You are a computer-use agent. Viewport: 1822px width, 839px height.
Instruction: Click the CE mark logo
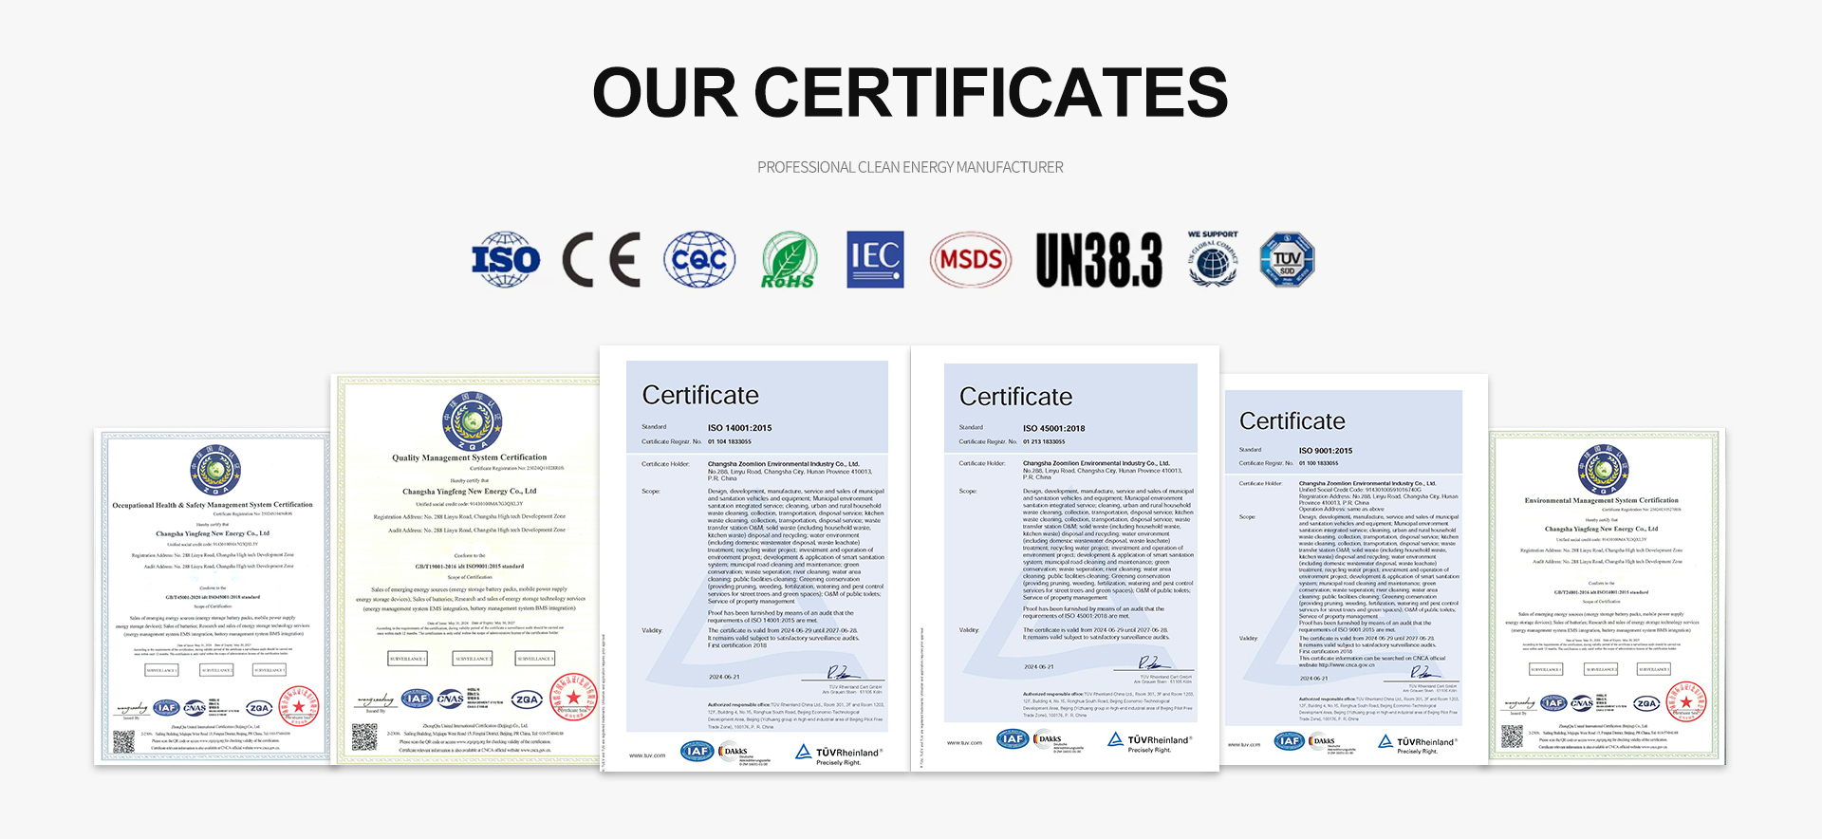(602, 260)
